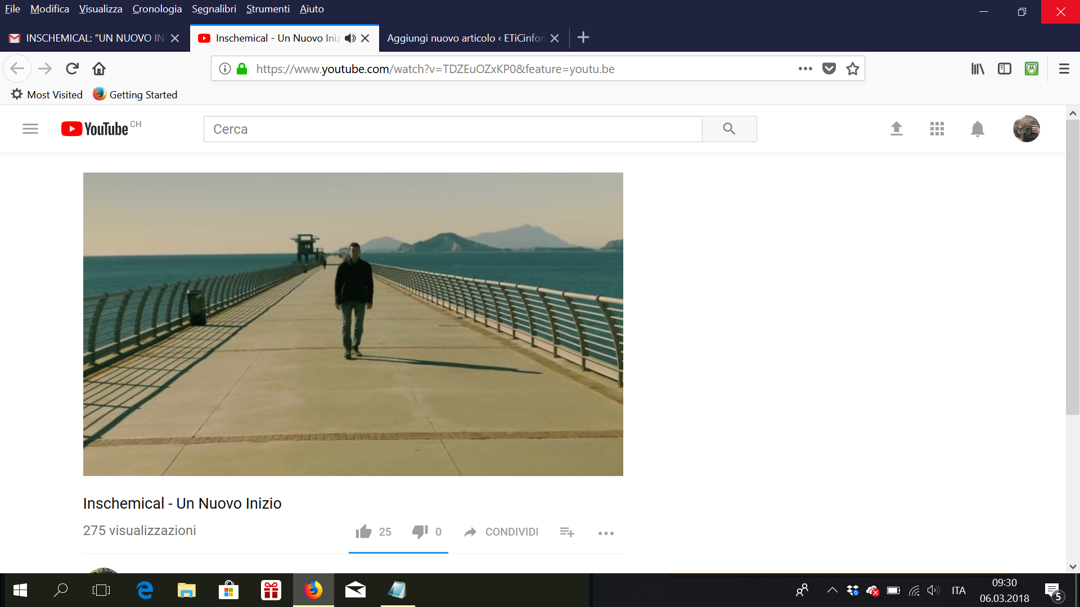Switch to the INSCHEMICAL Gmail tab
This screenshot has height=607, width=1080.
click(95, 38)
